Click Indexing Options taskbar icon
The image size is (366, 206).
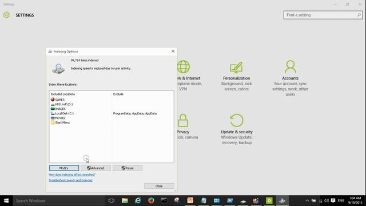point(282,201)
